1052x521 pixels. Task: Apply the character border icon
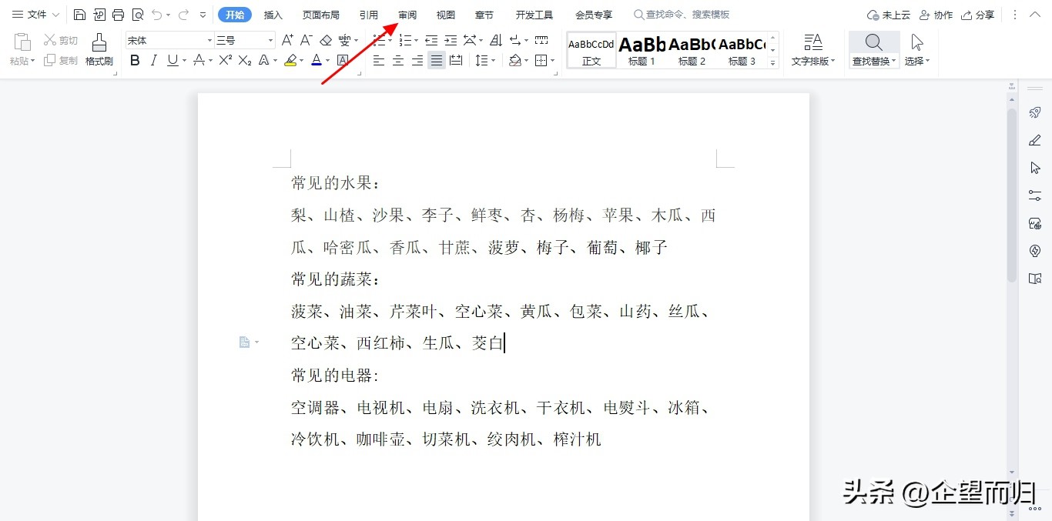click(x=343, y=60)
